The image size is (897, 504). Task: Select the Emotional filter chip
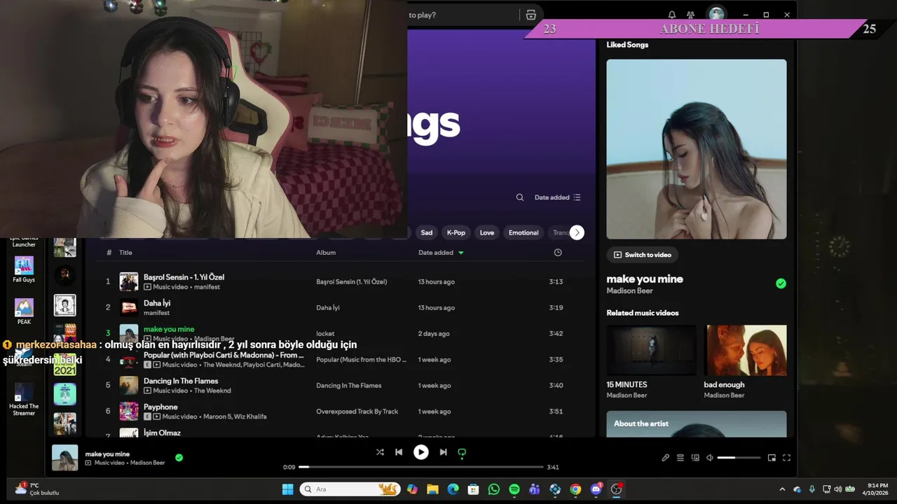[x=523, y=232]
